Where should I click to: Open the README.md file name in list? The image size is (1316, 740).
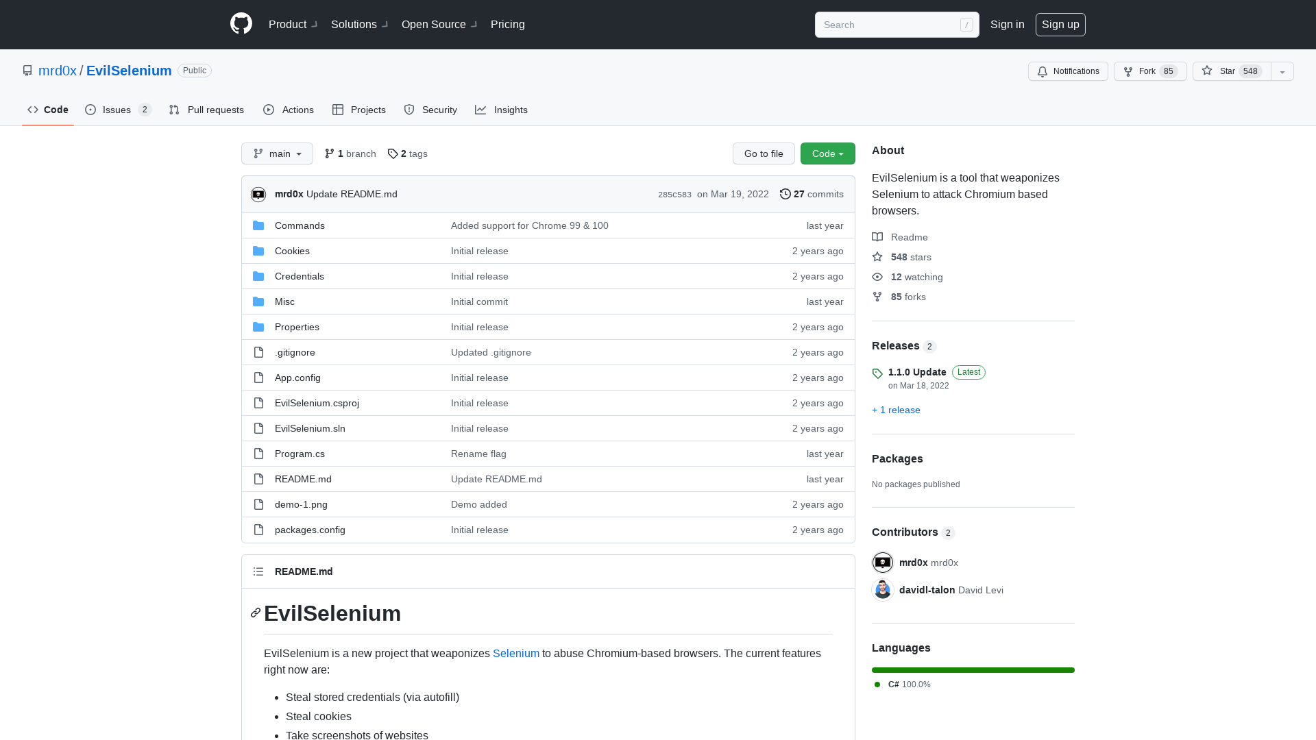(303, 479)
